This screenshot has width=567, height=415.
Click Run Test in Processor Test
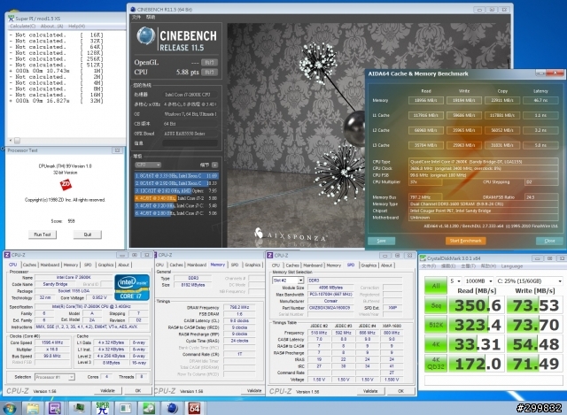pyautogui.click(x=43, y=234)
